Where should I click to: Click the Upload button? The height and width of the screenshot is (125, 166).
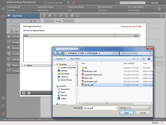[x=28, y=65]
